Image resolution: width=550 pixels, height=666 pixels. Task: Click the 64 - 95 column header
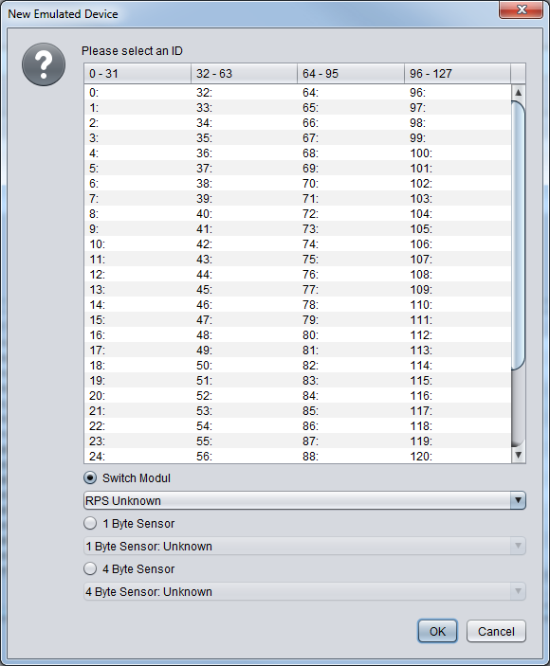[x=351, y=74]
